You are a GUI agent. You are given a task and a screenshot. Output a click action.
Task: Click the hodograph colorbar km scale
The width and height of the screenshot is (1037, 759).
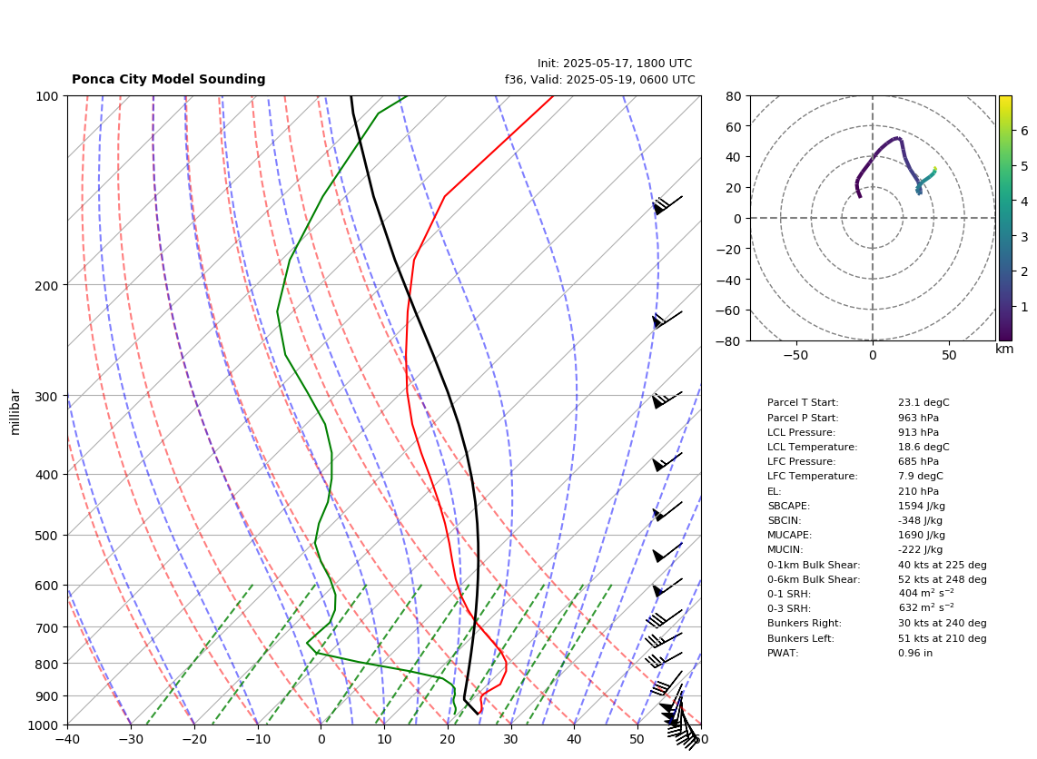click(x=1005, y=218)
